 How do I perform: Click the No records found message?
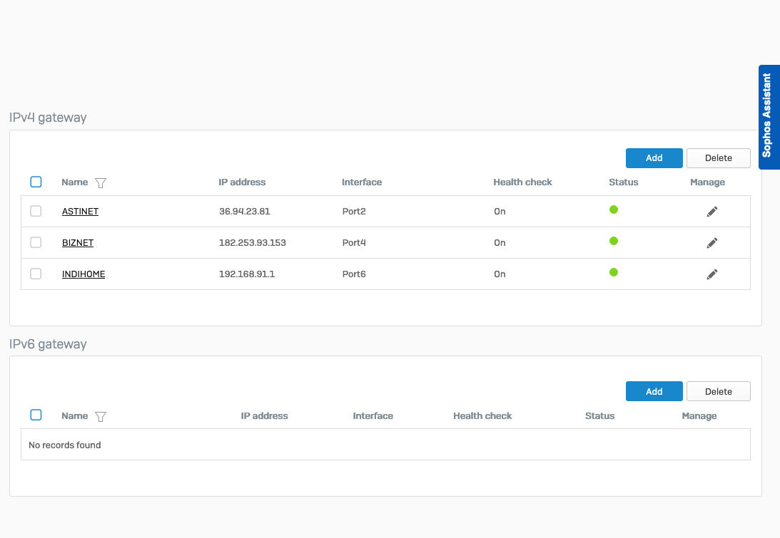[65, 445]
